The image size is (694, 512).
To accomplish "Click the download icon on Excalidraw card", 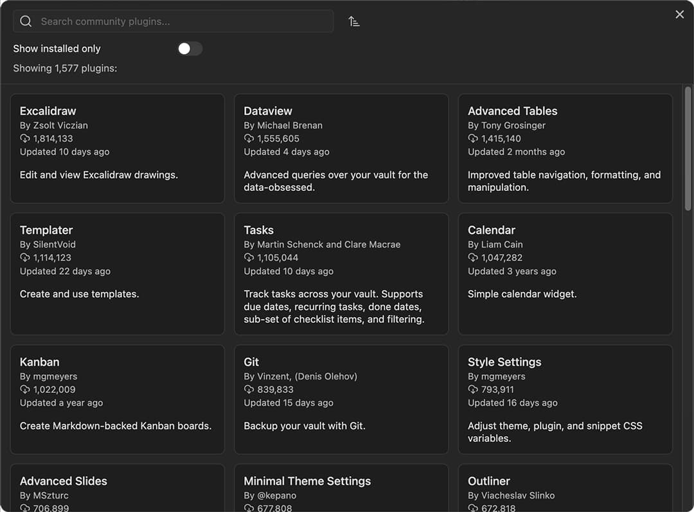I will (x=25, y=139).
